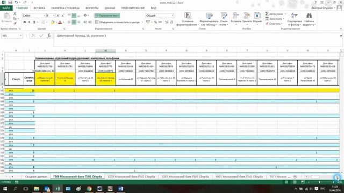Apply red font color
Screen dimensions: 344x193
[60, 22]
